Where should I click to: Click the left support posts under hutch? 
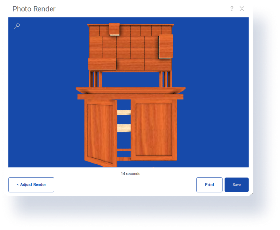coord(96,79)
